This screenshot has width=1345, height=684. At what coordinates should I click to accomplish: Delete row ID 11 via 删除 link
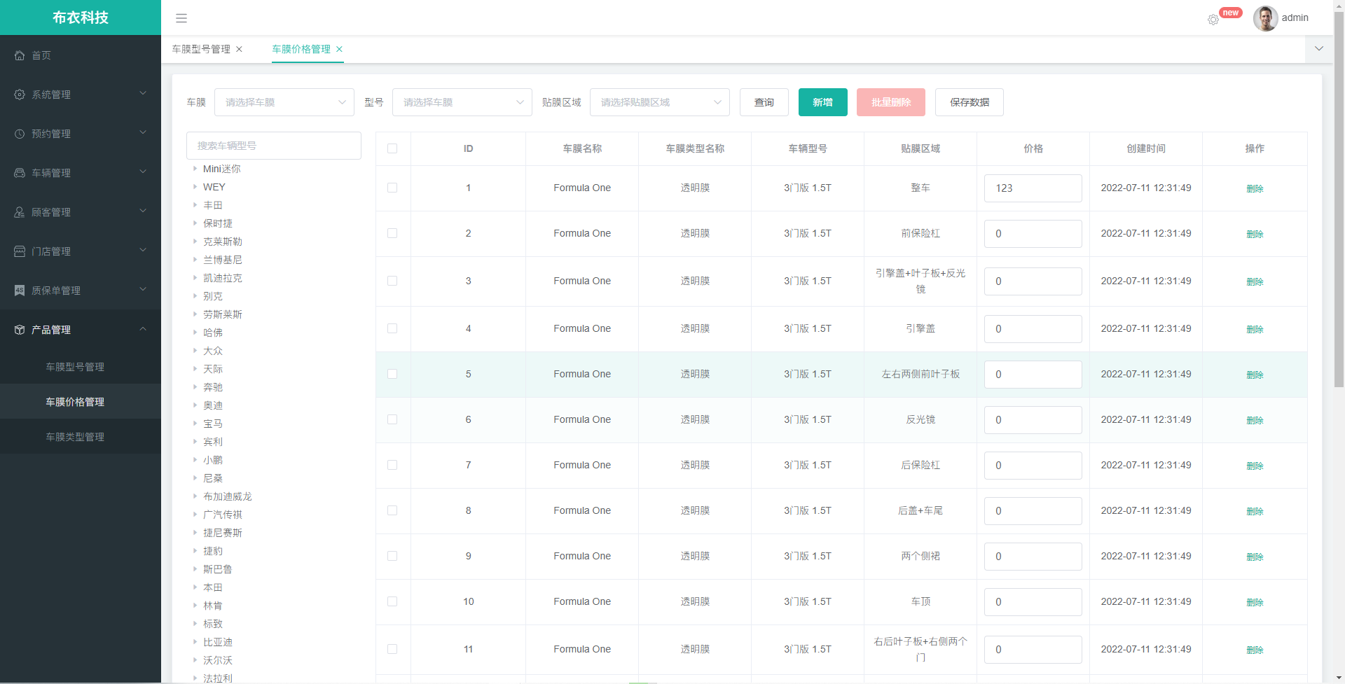[1255, 650]
